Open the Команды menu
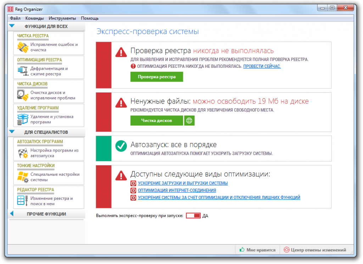Image resolution: width=363 pixels, height=264 pixels. 35,18
